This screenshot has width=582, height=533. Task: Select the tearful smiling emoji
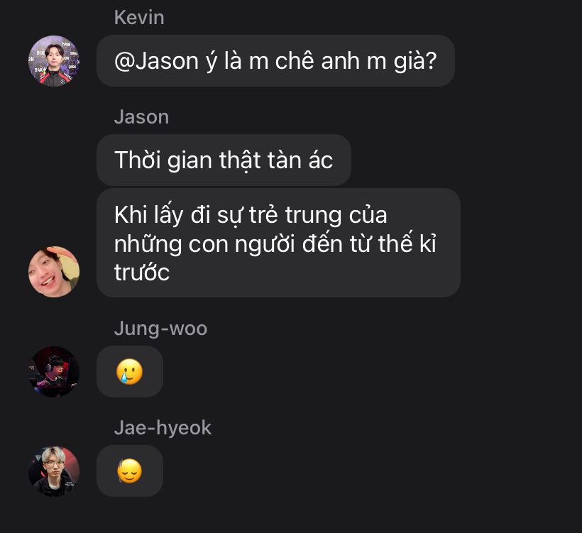130,372
